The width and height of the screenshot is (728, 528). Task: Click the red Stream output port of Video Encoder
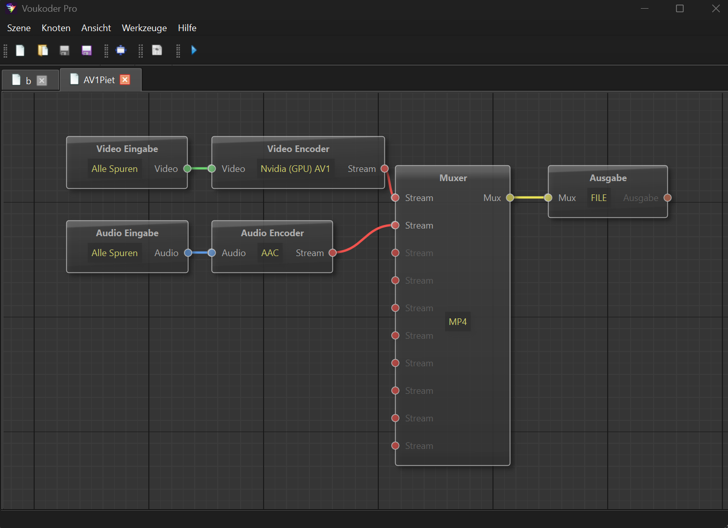385,169
